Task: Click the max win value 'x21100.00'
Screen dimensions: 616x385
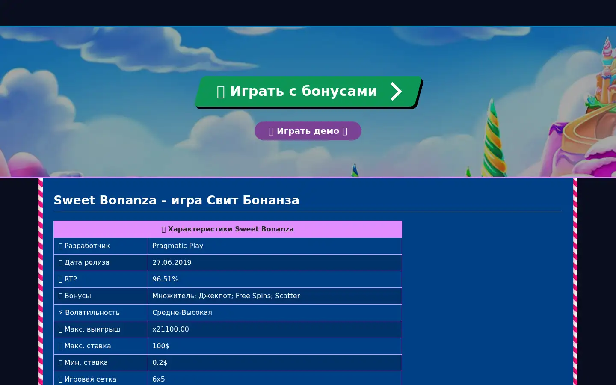Action: click(x=171, y=329)
